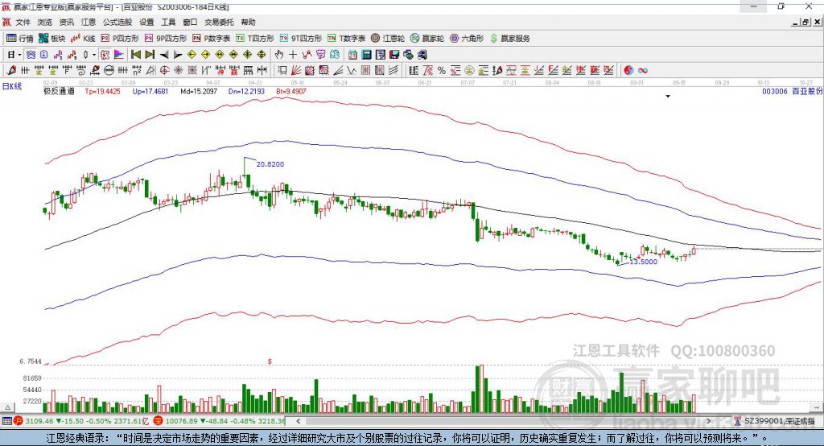Image resolution: width=824 pixels, height=446 pixels.
Task: Jump to first bar with skip-start arrow
Action: coord(135,54)
